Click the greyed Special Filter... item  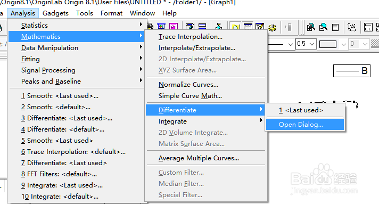tap(205, 194)
